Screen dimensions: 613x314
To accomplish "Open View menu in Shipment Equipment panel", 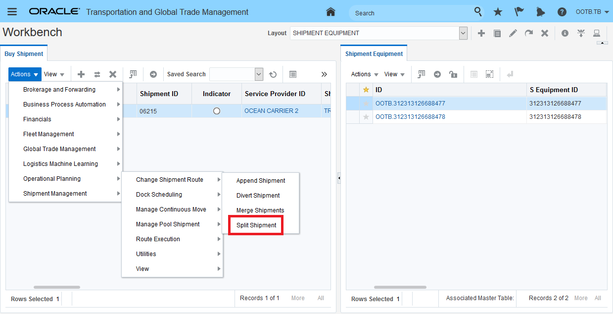I will tap(394, 74).
